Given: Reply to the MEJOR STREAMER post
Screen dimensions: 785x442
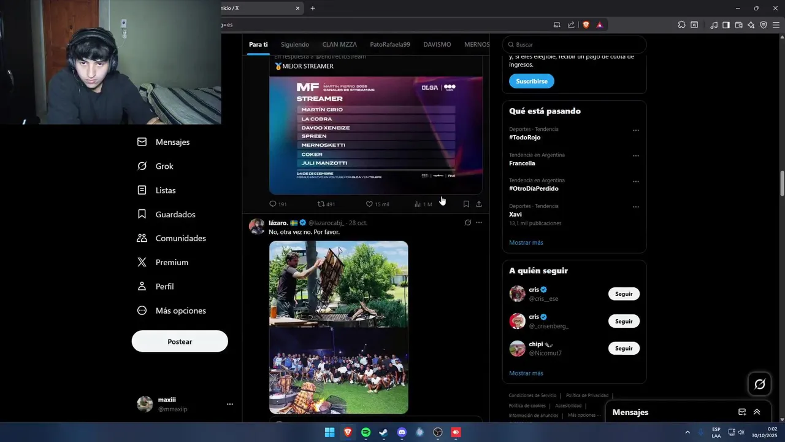Looking at the screenshot, I should pos(278,204).
